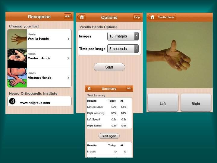217x163 pixels.
Task: Open the Time per image dropdown
Action: pyautogui.click(x=123, y=49)
